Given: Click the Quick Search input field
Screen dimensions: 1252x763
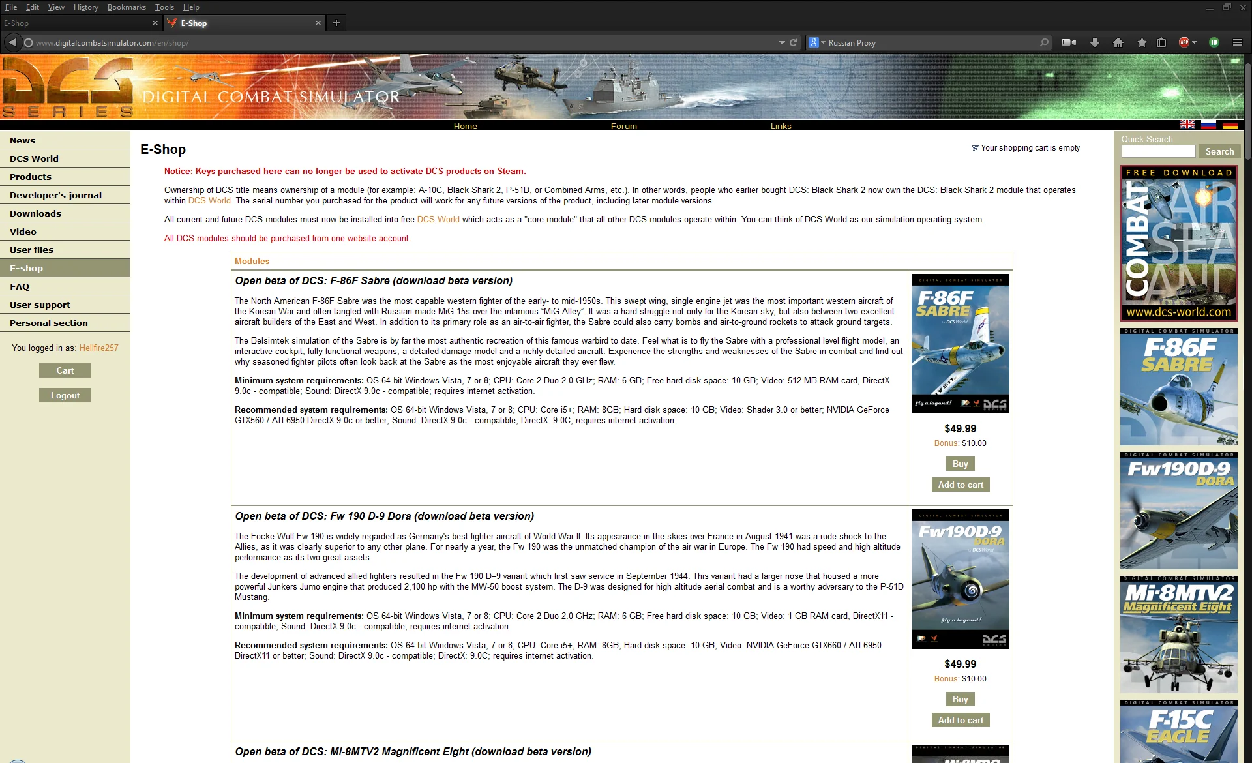Looking at the screenshot, I should [1158, 151].
